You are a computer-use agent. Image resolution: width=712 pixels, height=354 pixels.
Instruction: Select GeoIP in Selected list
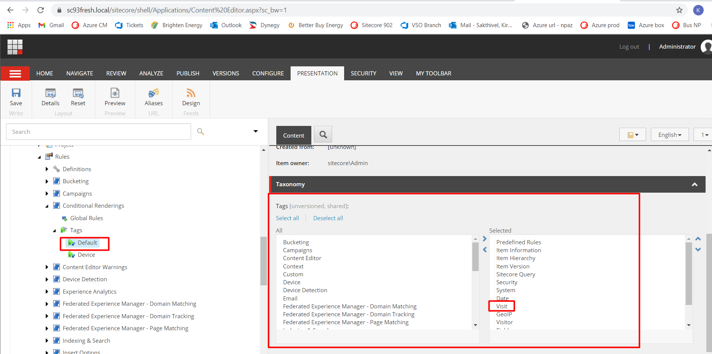point(504,314)
